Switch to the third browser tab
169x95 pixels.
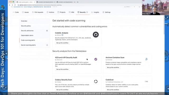coord(66,2)
